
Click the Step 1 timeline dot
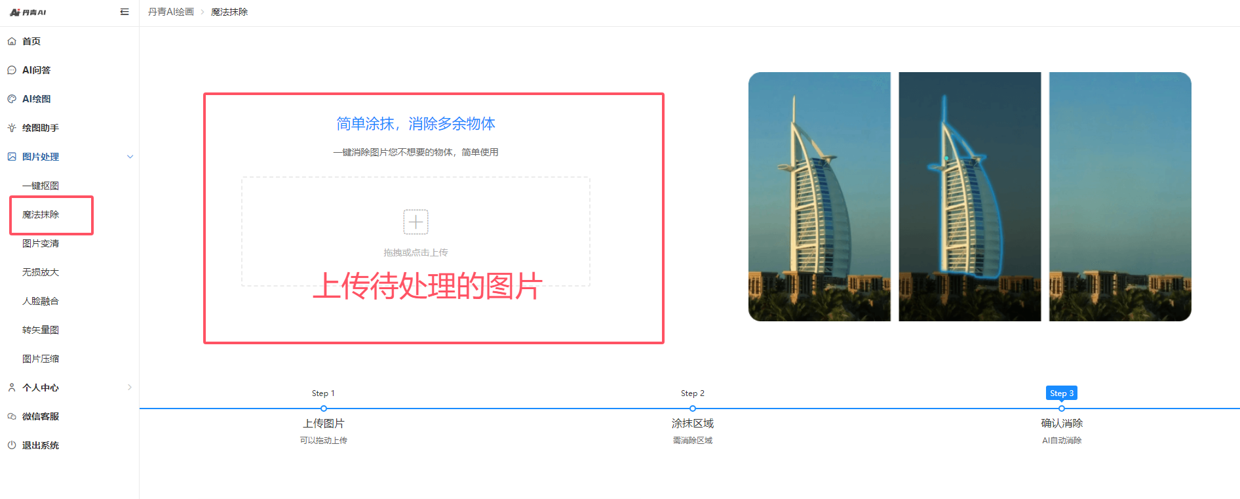(324, 409)
